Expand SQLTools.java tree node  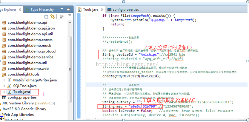4,86
